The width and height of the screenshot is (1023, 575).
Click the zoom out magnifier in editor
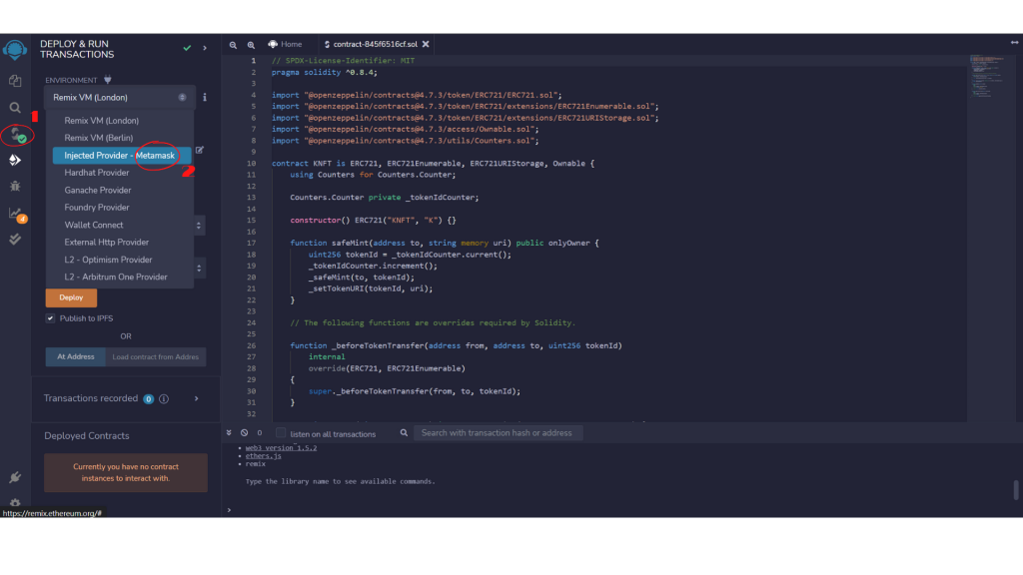(233, 45)
